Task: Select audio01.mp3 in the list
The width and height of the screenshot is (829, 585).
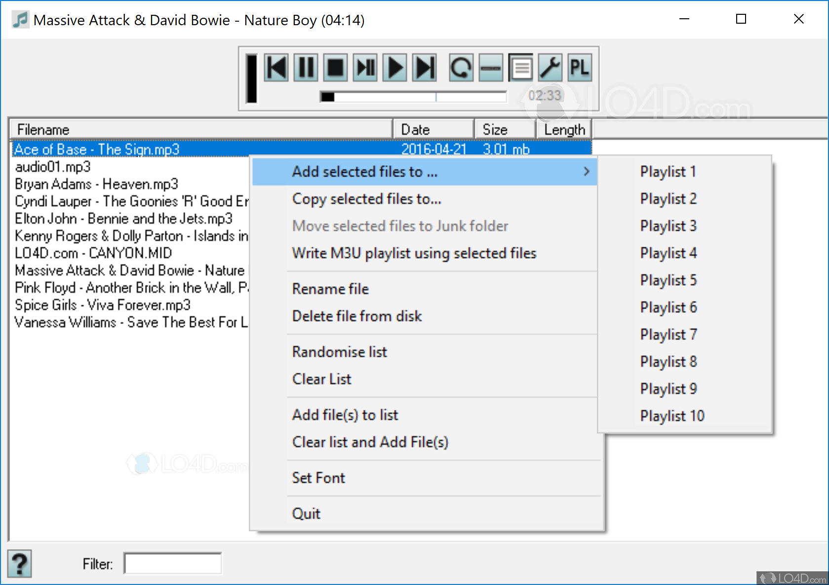Action: coord(53,167)
